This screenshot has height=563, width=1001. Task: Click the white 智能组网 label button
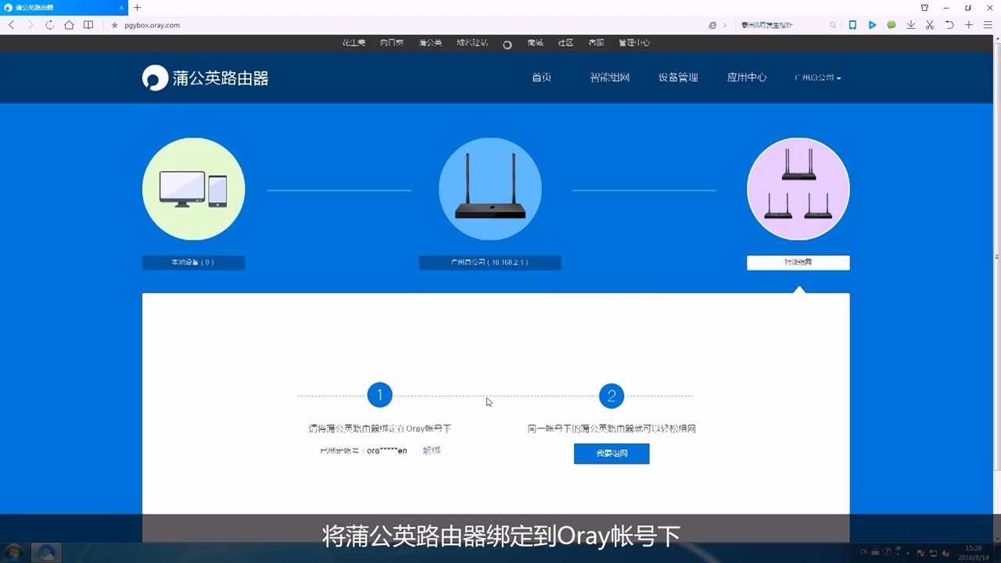coord(798,263)
